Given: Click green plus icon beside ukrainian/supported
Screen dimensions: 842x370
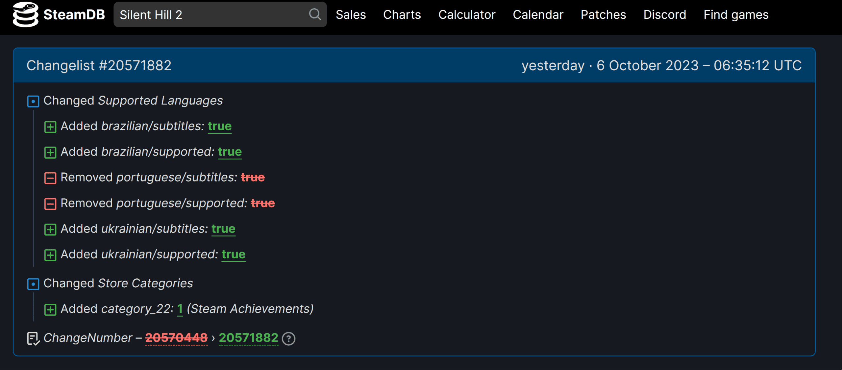Looking at the screenshot, I should [x=50, y=255].
